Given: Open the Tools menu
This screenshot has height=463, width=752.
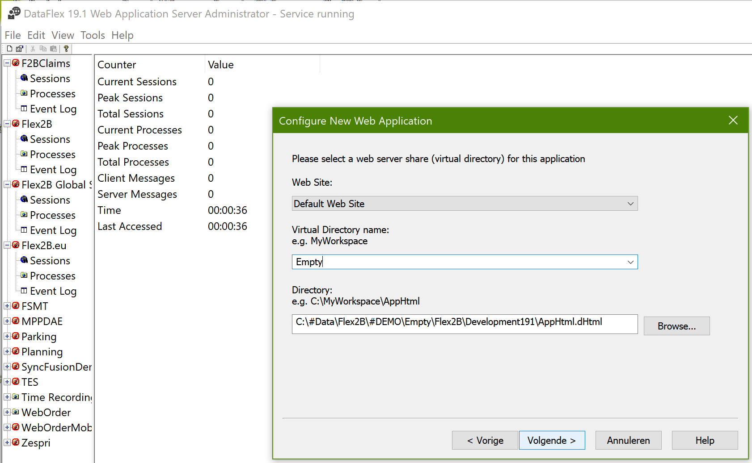Looking at the screenshot, I should click(93, 35).
